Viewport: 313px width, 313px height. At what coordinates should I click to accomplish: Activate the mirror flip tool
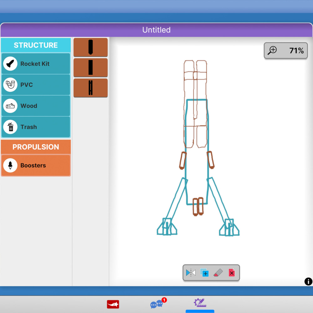pyautogui.click(x=191, y=273)
